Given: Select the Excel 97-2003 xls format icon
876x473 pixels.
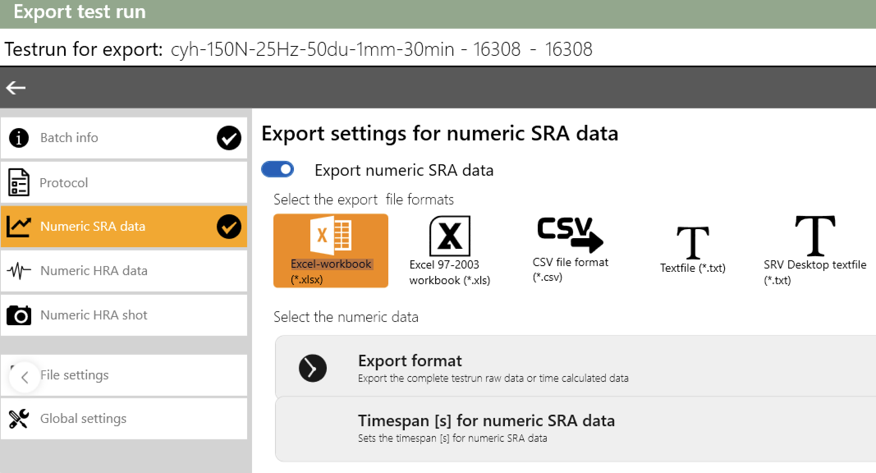Looking at the screenshot, I should point(450,236).
